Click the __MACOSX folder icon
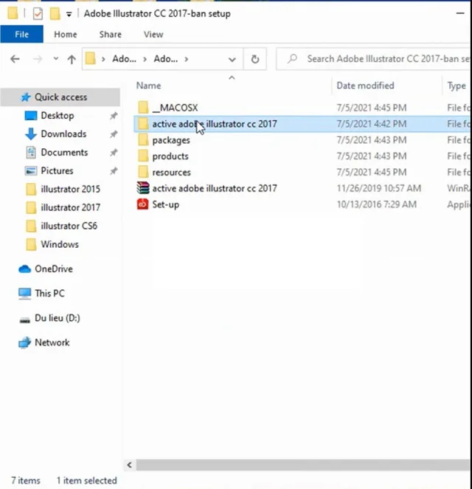 pyautogui.click(x=143, y=107)
